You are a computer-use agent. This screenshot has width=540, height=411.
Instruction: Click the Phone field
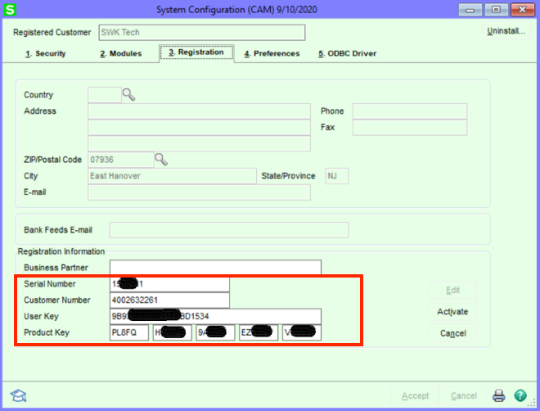tap(409, 111)
